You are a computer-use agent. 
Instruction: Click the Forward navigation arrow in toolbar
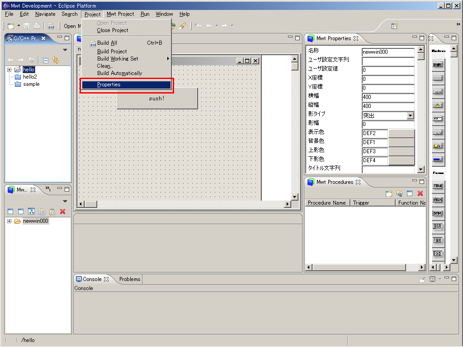(224, 26)
